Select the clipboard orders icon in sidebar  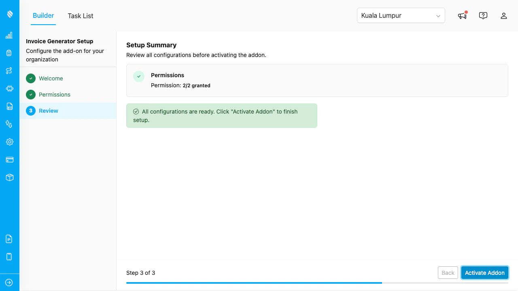click(x=9, y=53)
